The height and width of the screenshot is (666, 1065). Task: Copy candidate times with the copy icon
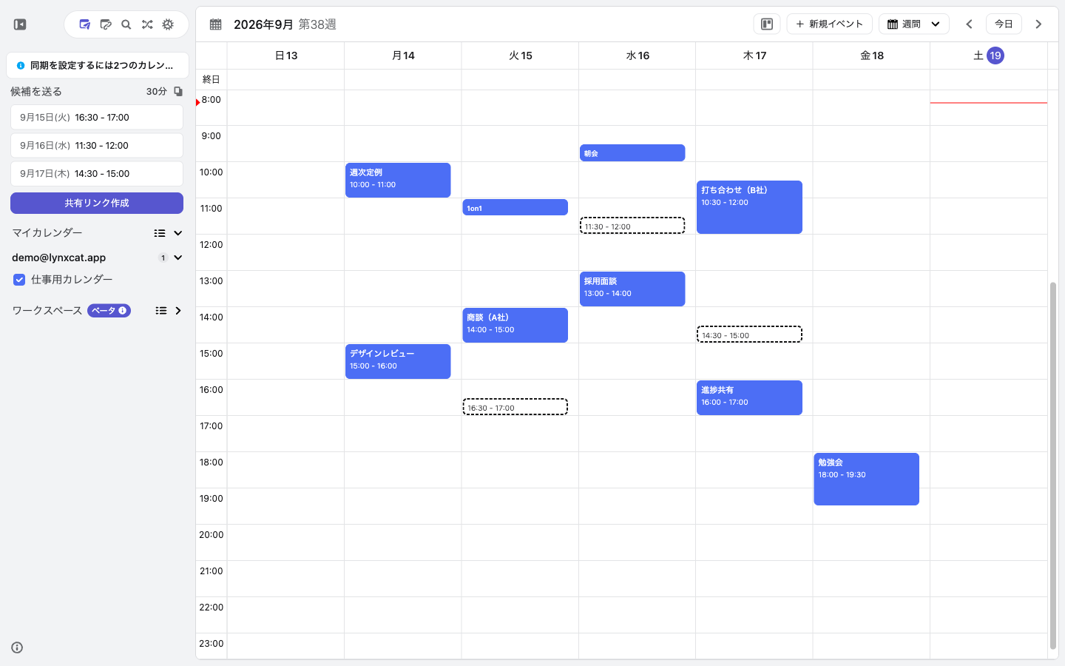178,91
